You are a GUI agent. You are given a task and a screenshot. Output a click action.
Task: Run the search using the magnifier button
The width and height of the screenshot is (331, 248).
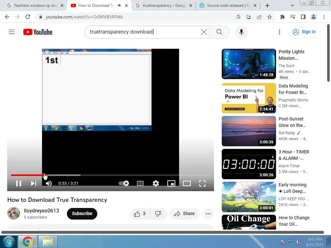tap(219, 32)
